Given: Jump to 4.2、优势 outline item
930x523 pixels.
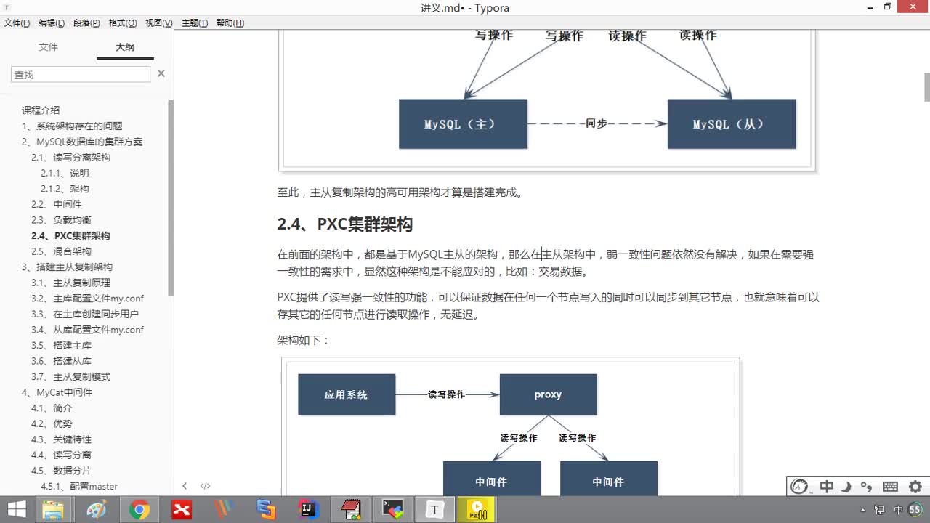Looking at the screenshot, I should pos(52,423).
